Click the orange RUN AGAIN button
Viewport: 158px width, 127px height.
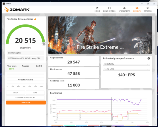(26, 102)
